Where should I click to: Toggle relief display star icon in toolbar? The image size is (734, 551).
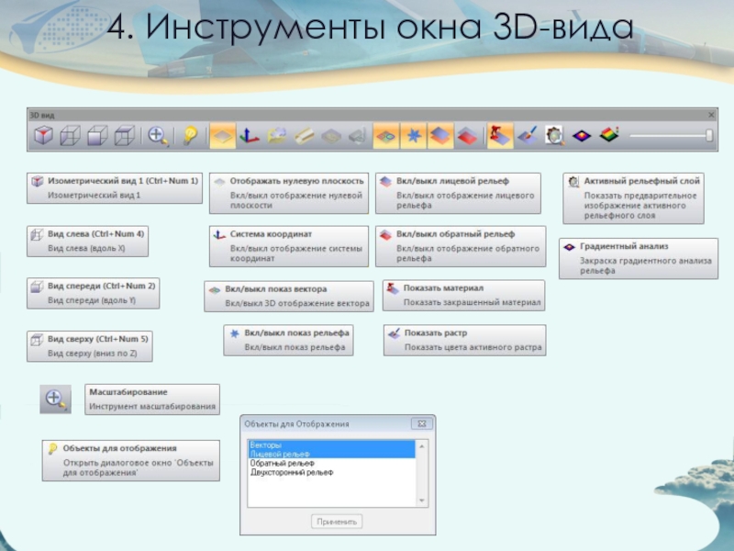pos(412,136)
